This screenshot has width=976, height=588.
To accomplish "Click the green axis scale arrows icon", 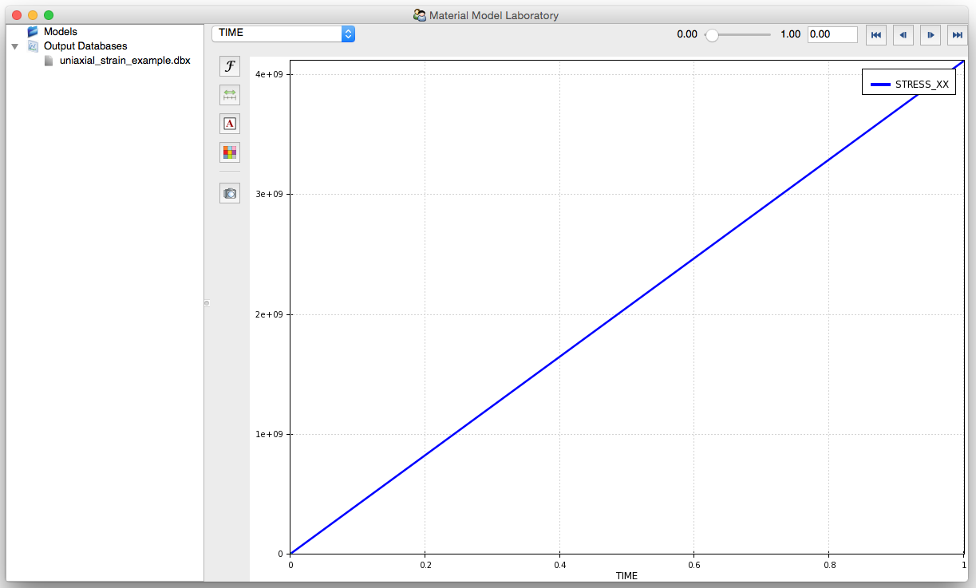I will click(x=230, y=95).
